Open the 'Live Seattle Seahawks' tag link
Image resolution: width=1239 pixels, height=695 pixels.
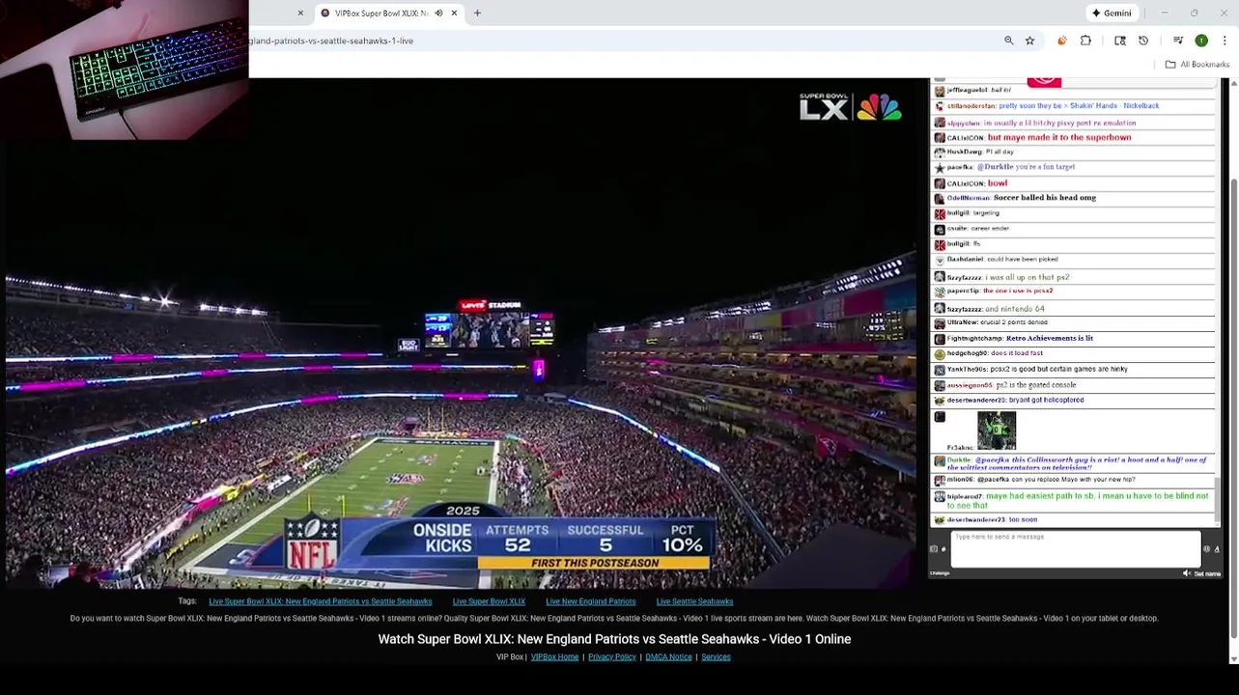click(x=694, y=601)
